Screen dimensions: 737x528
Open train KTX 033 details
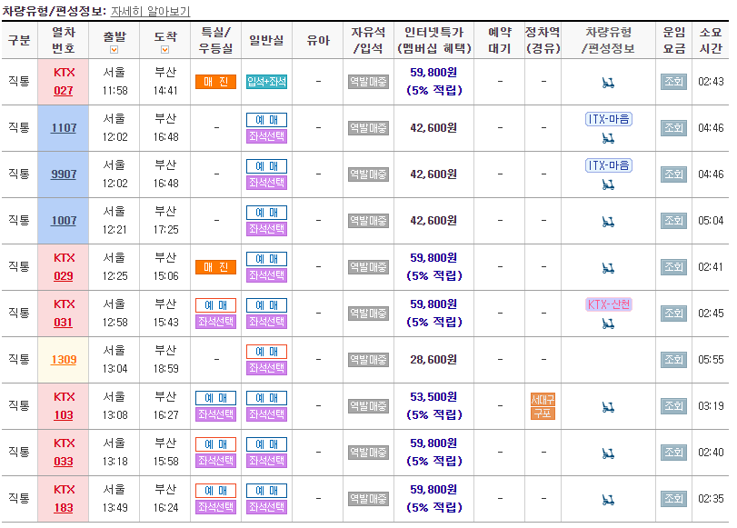64,462
